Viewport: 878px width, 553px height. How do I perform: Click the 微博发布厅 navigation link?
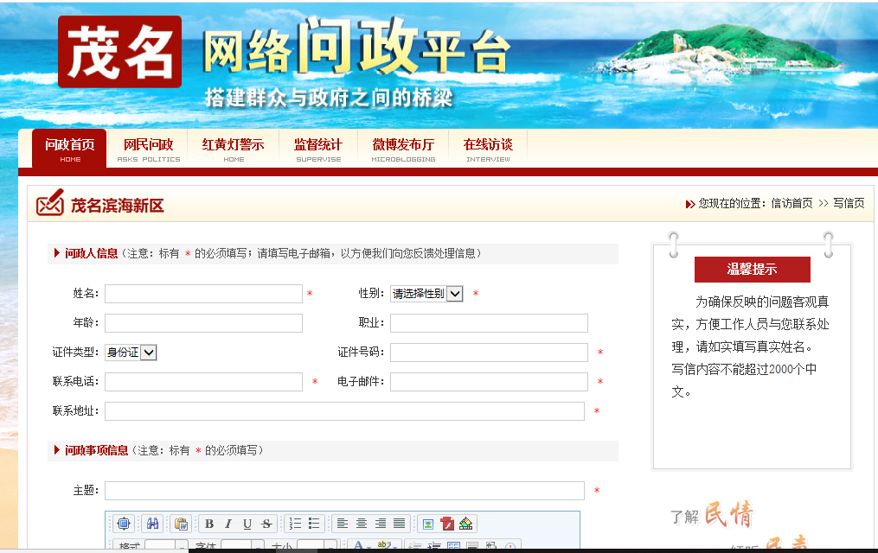pos(403,149)
